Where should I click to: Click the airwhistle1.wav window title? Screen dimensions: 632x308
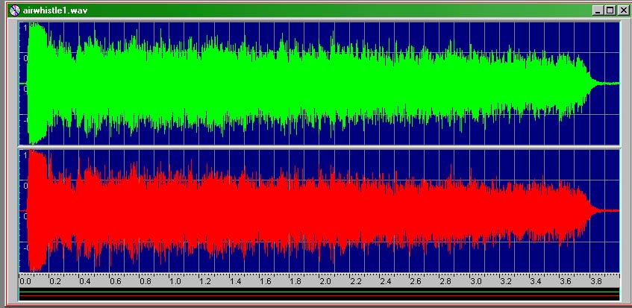pos(55,10)
